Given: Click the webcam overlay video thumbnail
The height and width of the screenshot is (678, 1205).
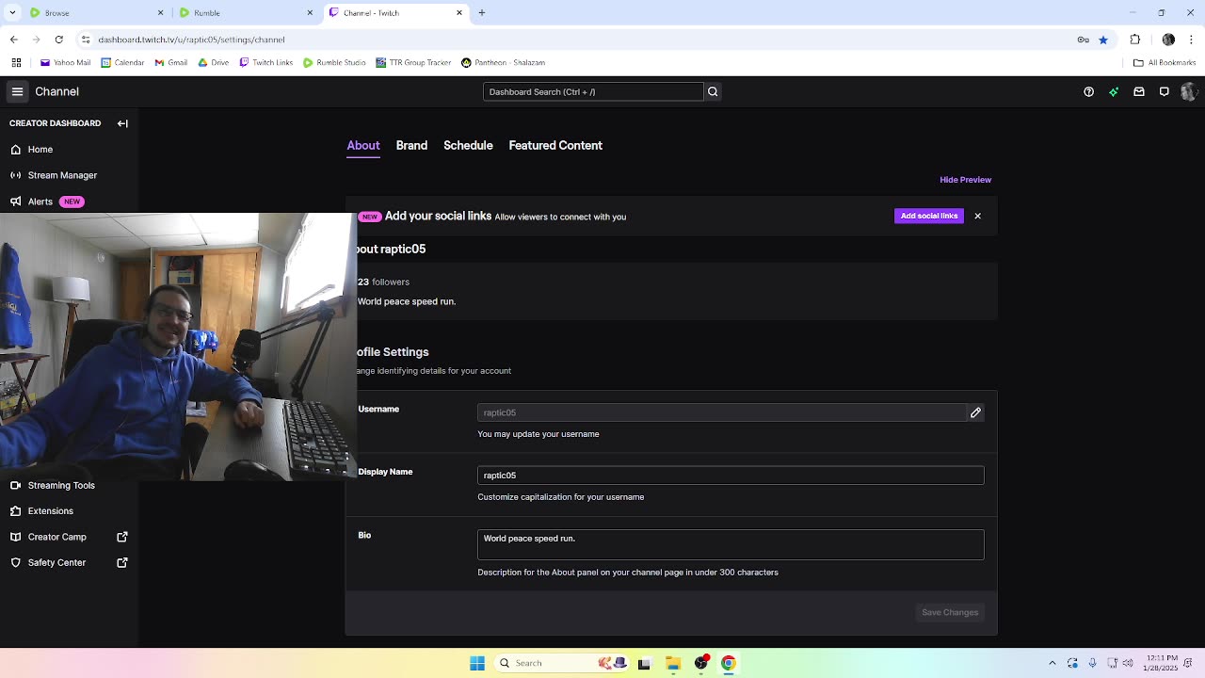Looking at the screenshot, I should pos(179,347).
